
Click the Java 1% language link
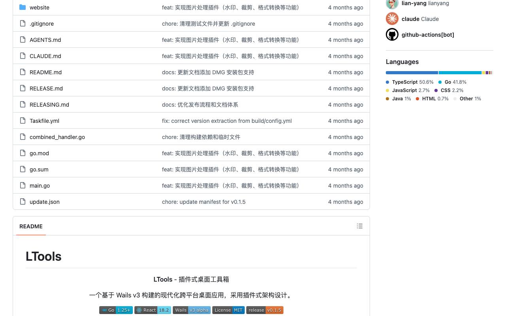click(398, 99)
